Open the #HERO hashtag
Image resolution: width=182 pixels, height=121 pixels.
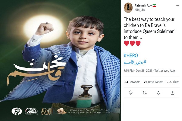[131, 56]
